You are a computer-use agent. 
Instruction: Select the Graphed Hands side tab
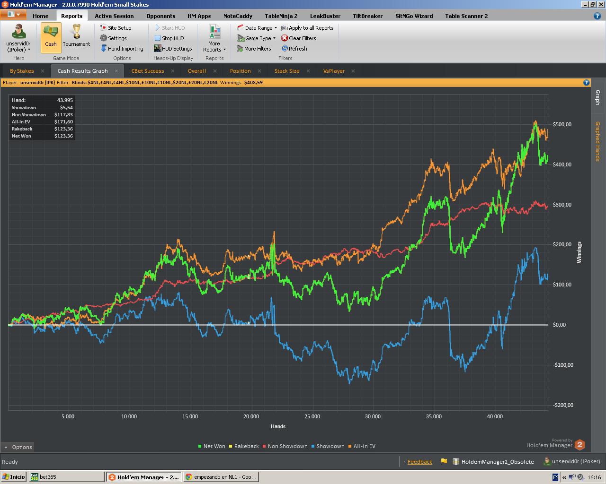pos(597,141)
